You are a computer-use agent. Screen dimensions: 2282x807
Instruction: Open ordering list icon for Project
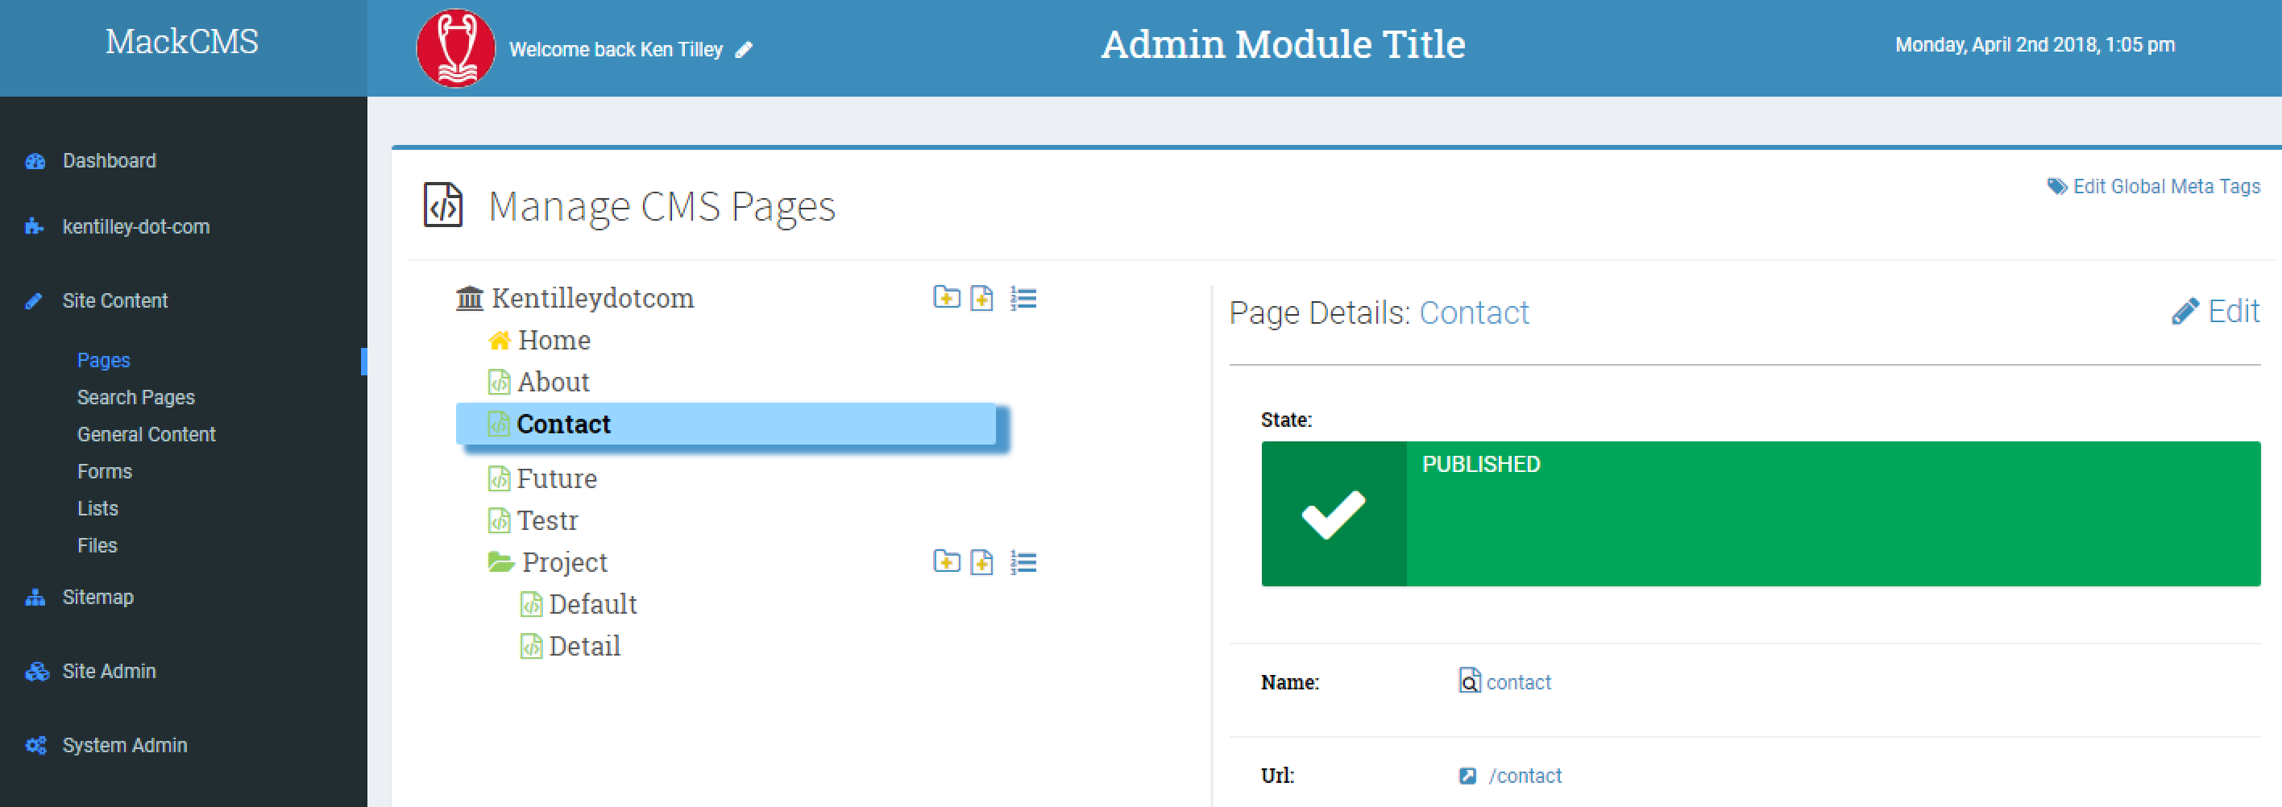(x=1023, y=562)
